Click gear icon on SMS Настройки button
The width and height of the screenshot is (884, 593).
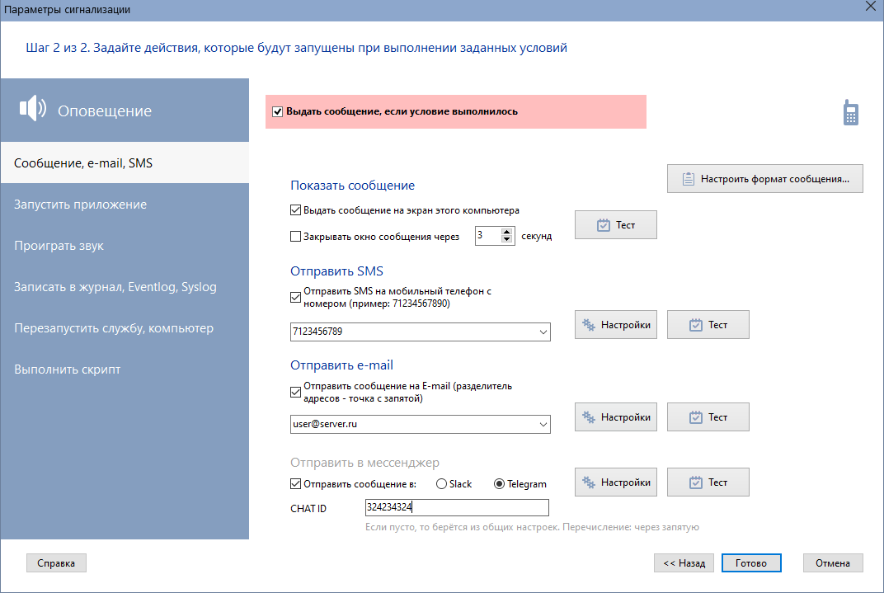coord(589,325)
